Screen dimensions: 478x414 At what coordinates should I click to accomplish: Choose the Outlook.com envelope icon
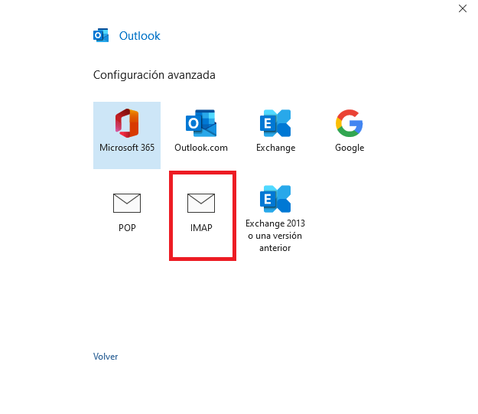coord(201,123)
